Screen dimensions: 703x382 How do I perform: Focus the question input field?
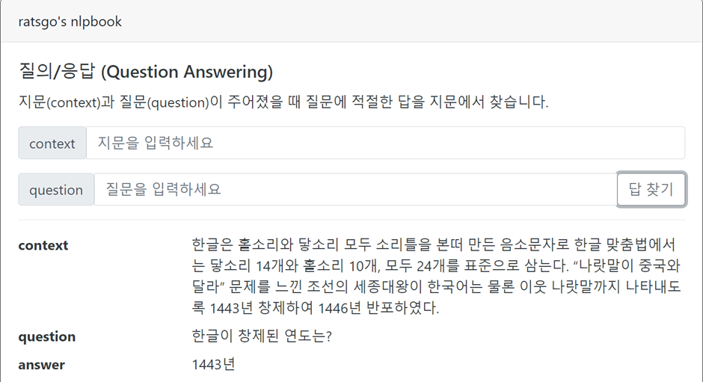[355, 189]
